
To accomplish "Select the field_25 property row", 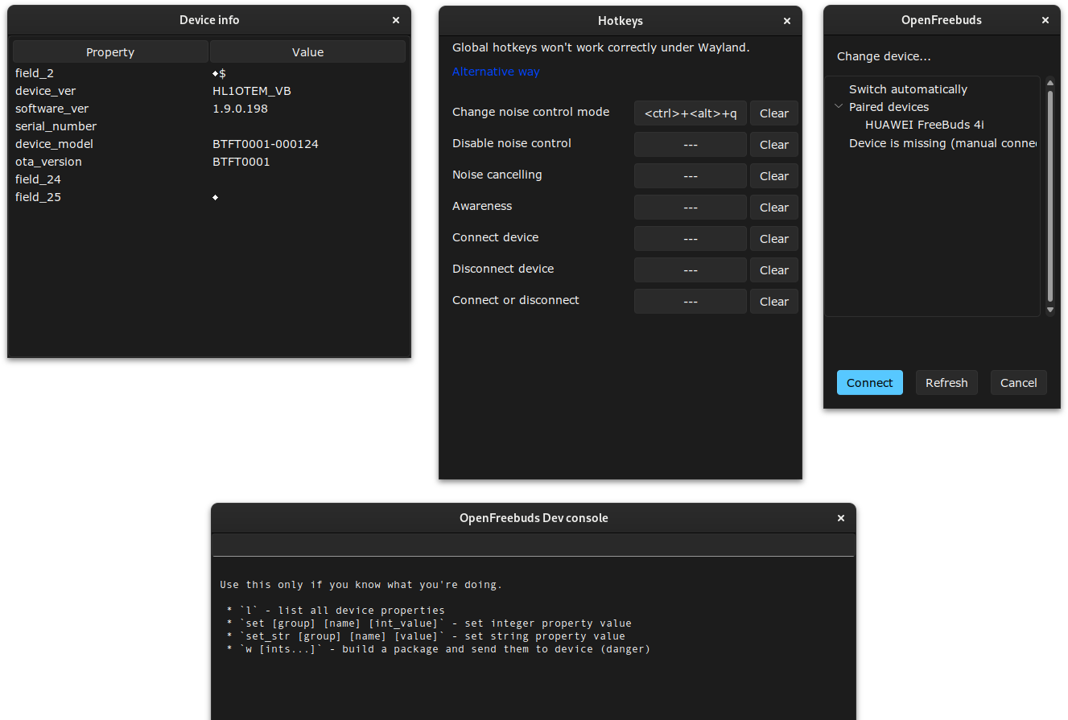I will click(x=209, y=197).
